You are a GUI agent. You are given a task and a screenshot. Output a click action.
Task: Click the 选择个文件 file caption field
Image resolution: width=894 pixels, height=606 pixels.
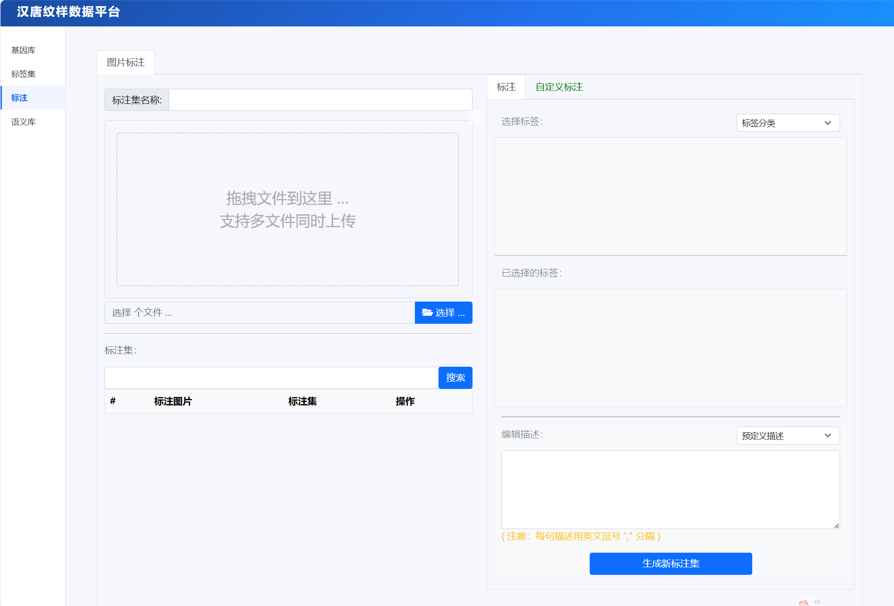tap(259, 312)
